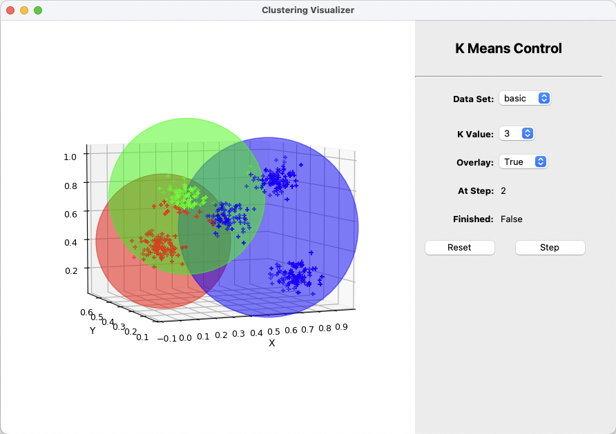Click the Finished status value False
This screenshot has width=616, height=434.
click(511, 219)
